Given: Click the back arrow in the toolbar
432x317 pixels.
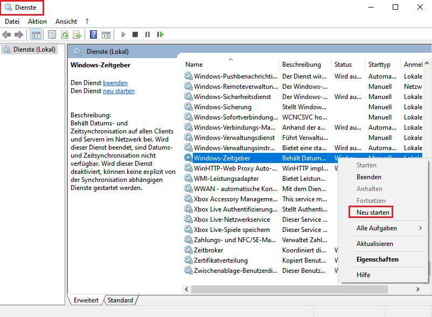Looking at the screenshot, I should [6, 34].
